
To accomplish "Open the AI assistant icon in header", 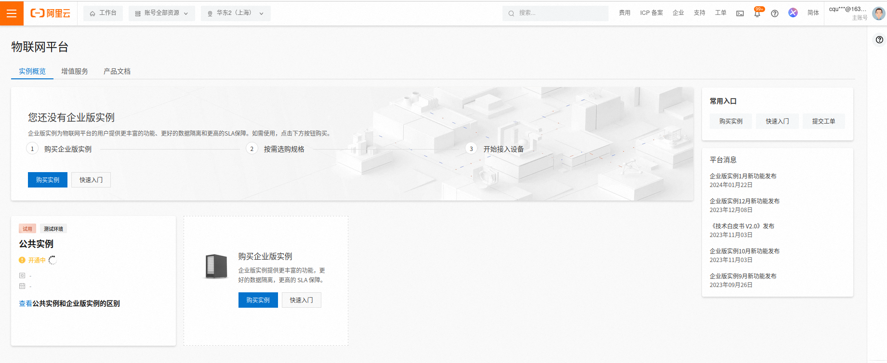I will click(793, 13).
